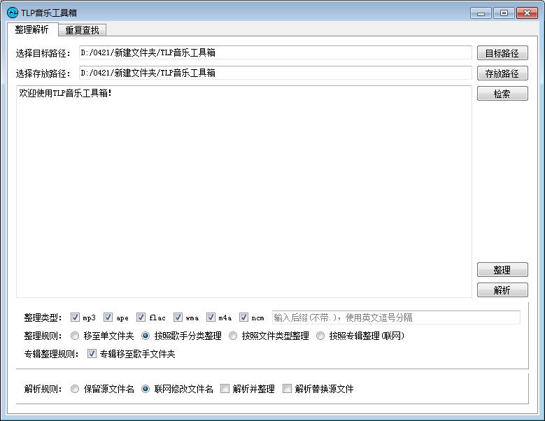Image resolution: width=545 pixels, height=421 pixels.
Task: Click the 存放路径 button
Action: 502,73
